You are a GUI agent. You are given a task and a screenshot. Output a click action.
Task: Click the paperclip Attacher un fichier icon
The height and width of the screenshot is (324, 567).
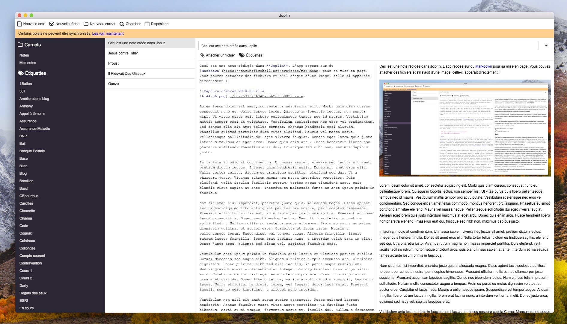pyautogui.click(x=203, y=55)
